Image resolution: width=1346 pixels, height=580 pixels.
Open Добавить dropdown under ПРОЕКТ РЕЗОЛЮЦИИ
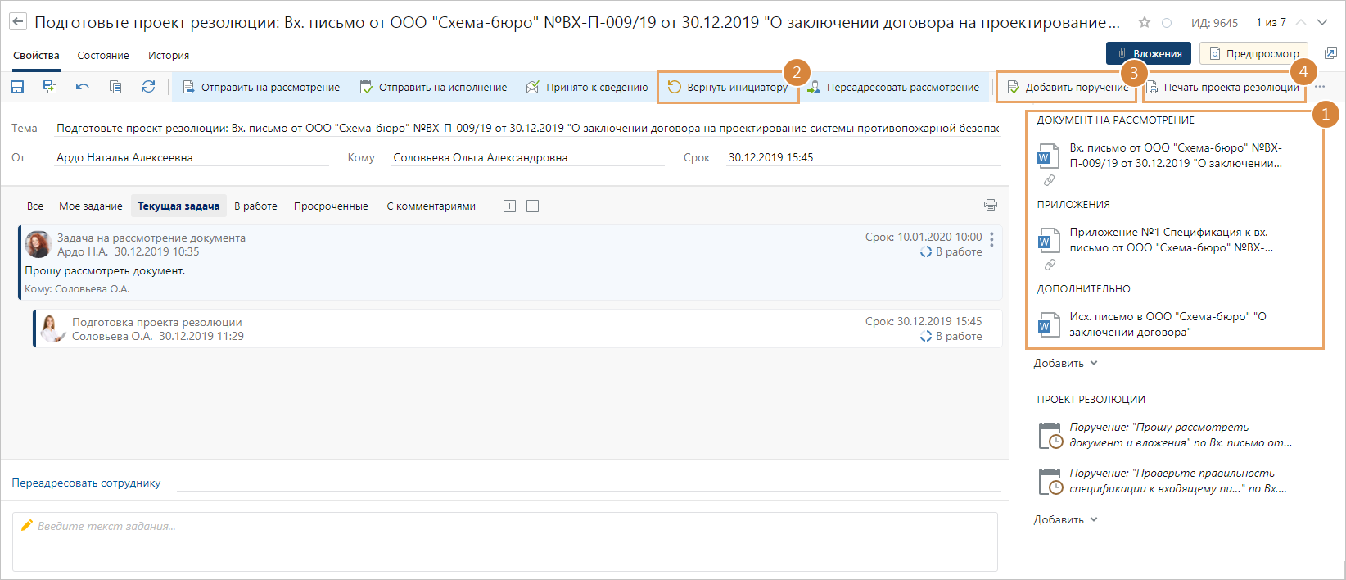coord(1065,519)
